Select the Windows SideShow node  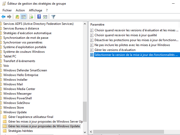click(17, 103)
